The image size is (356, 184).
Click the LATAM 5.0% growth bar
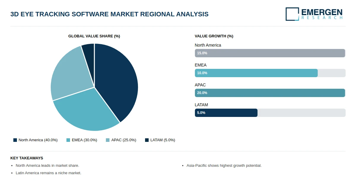226,113
